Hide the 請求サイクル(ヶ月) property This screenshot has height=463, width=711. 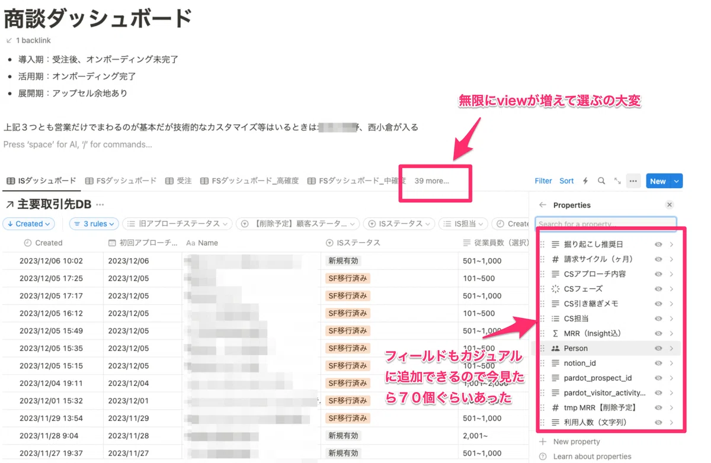click(658, 259)
